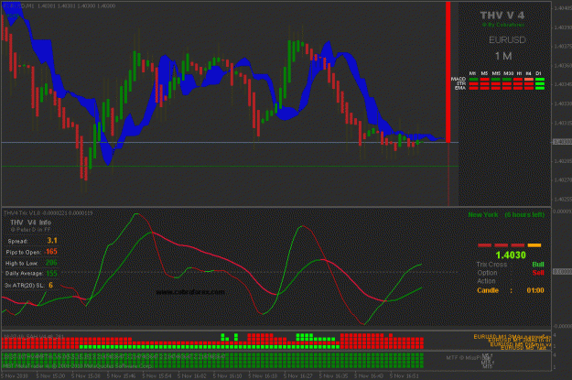Click the M5 column header in signal grid
The image size is (572, 380).
[x=484, y=73]
